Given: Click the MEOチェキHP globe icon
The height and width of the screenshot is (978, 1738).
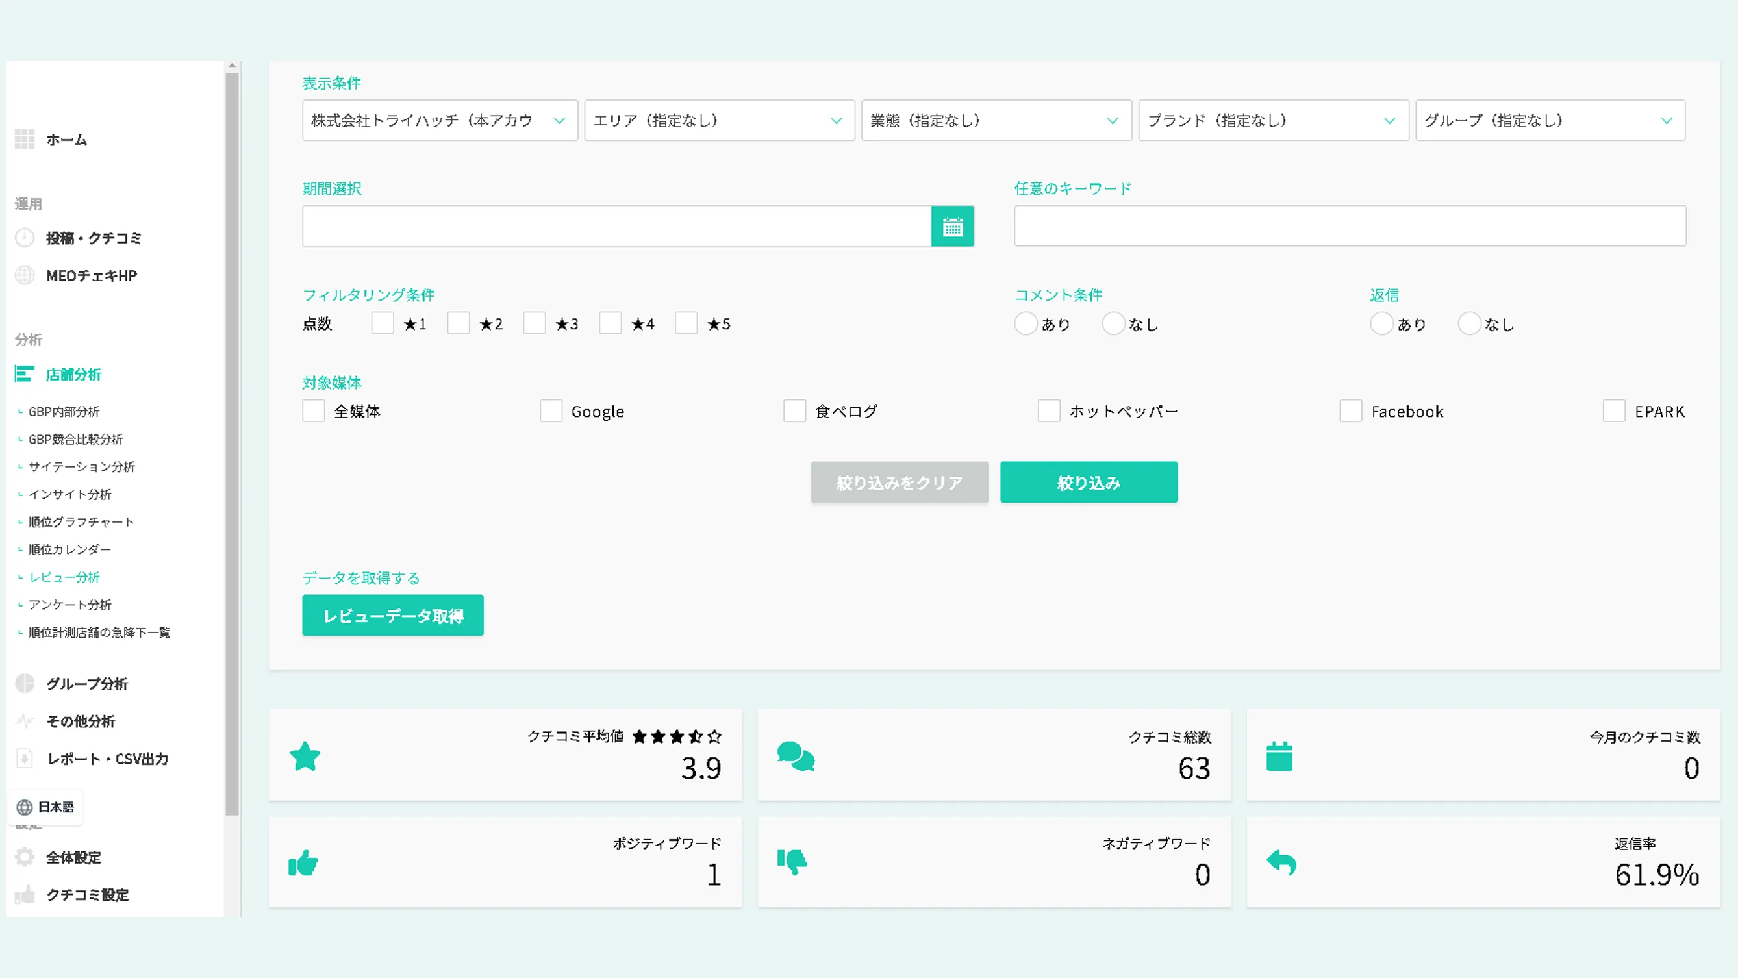Looking at the screenshot, I should click(24, 275).
